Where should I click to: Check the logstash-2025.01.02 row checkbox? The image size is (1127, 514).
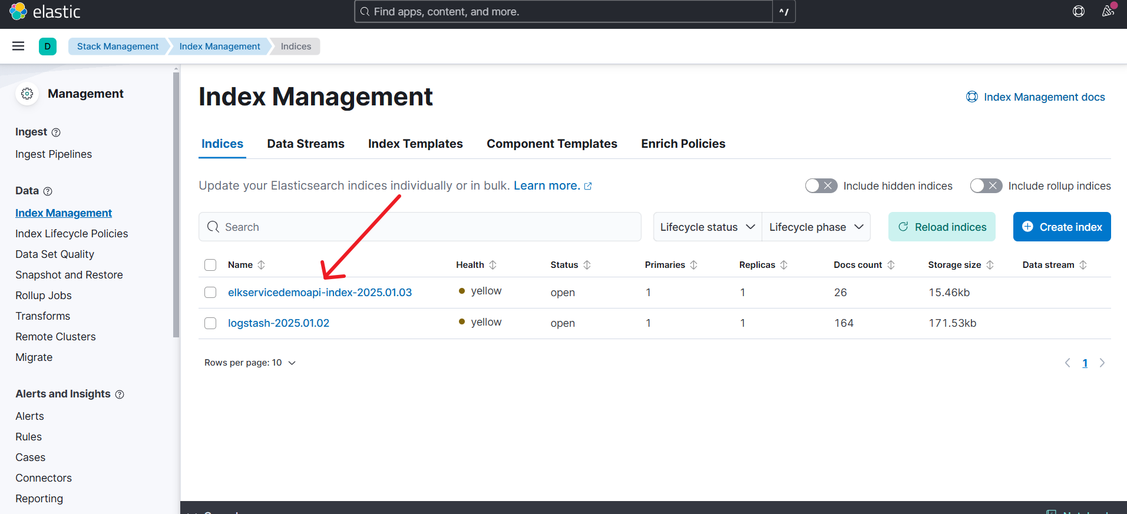(210, 323)
